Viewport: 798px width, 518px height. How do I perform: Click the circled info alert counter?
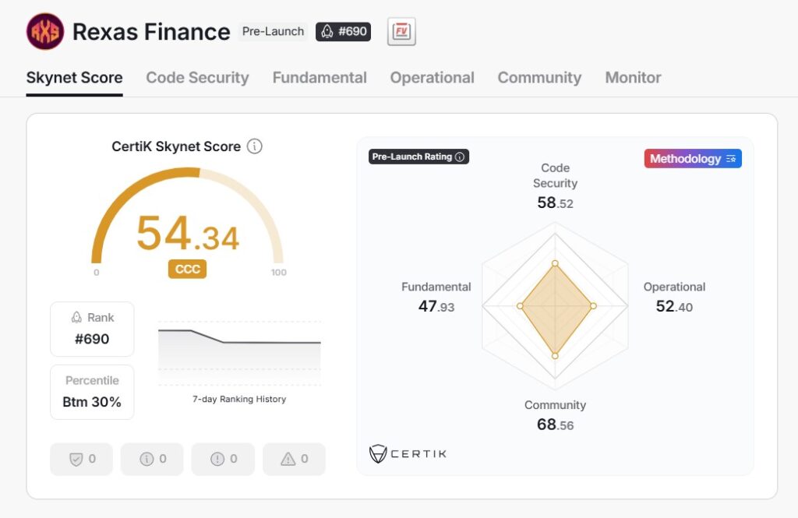pos(152,460)
